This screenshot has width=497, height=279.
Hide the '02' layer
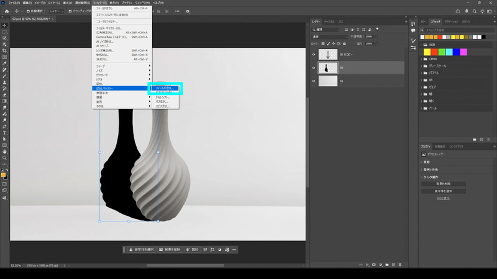[314, 68]
